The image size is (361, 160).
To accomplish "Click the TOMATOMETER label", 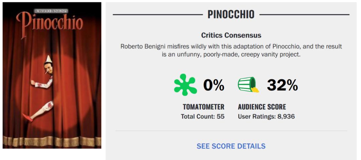I will (203, 107).
